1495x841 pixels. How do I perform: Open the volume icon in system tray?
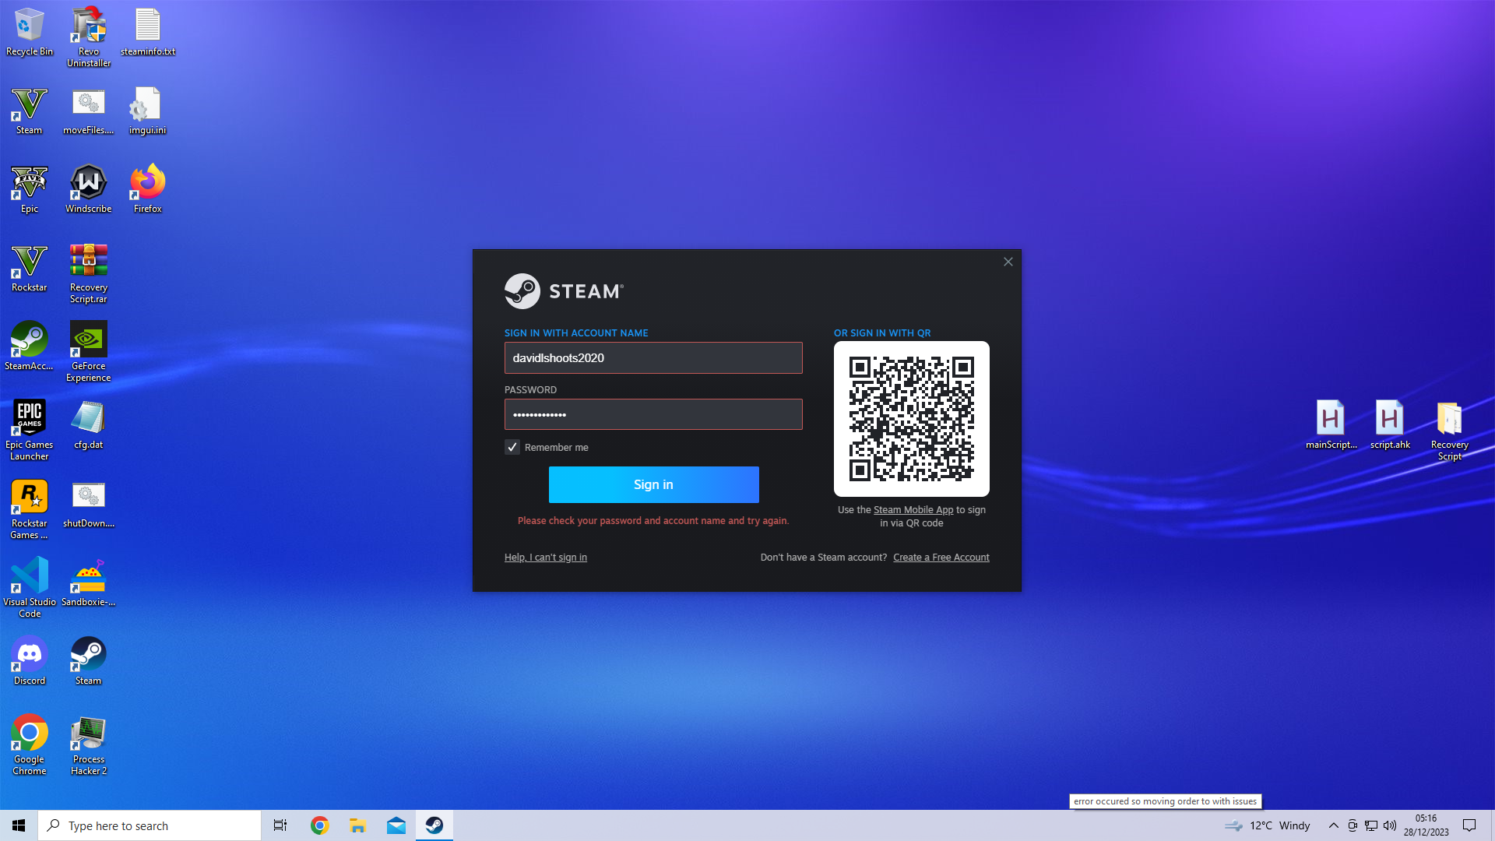[x=1390, y=825]
